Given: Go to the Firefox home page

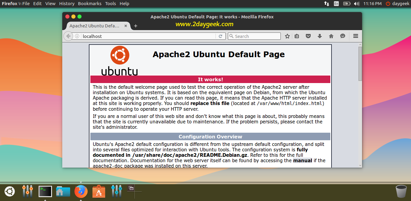Looking at the screenshot, I should click(331, 36).
